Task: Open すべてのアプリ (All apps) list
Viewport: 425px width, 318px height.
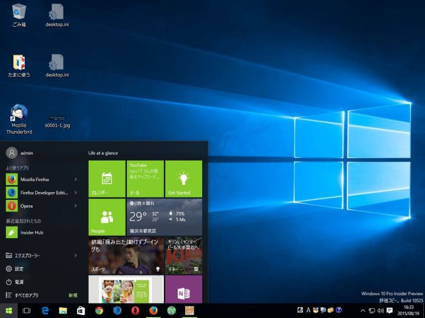Action: pos(25,296)
